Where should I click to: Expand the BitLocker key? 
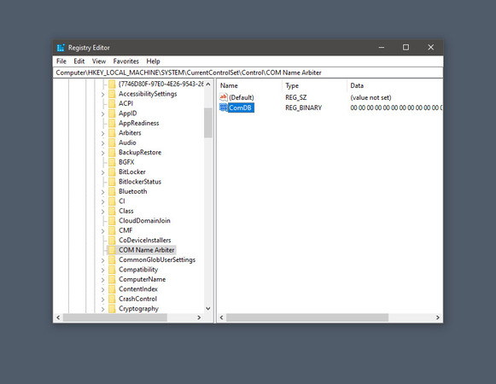(x=102, y=172)
